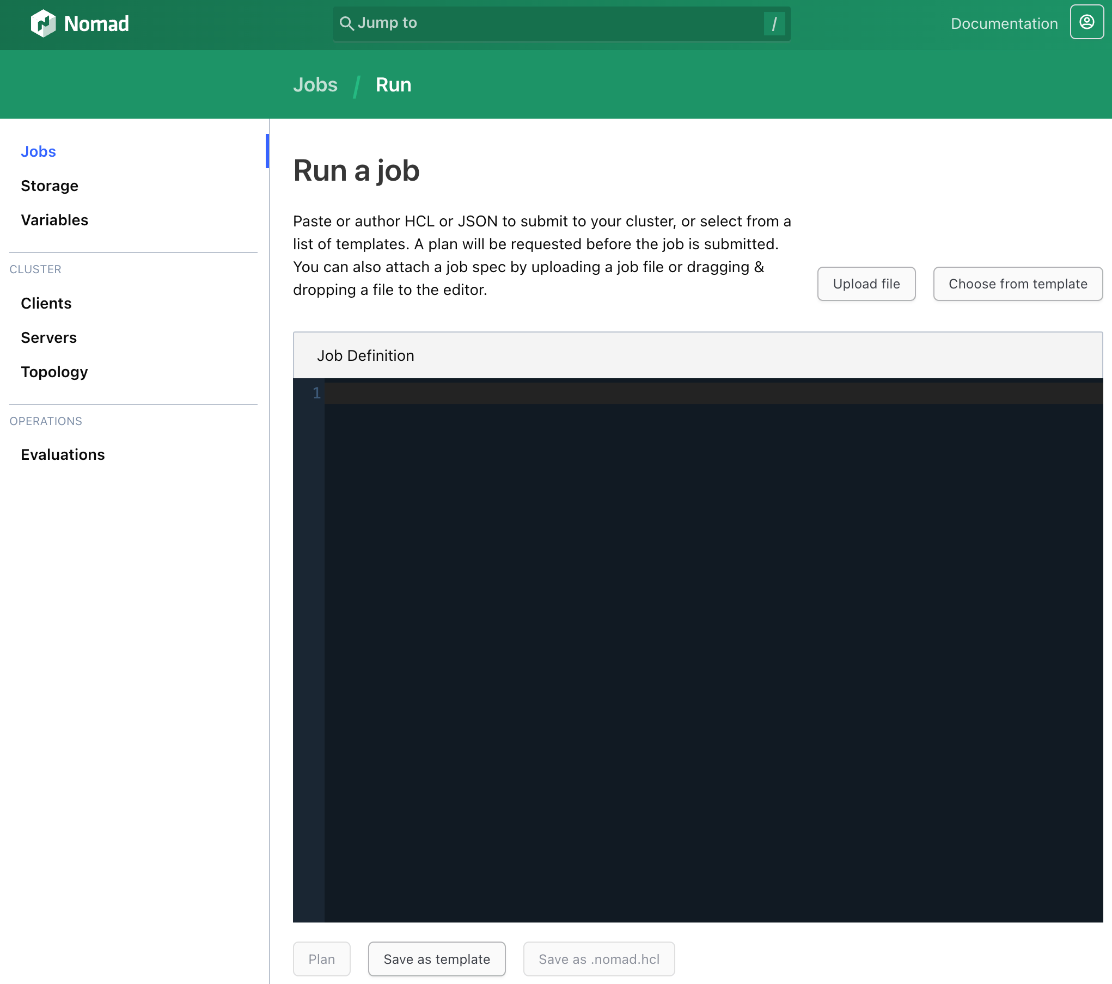
Task: Click line 1 of the job editor
Action: [x=713, y=393]
